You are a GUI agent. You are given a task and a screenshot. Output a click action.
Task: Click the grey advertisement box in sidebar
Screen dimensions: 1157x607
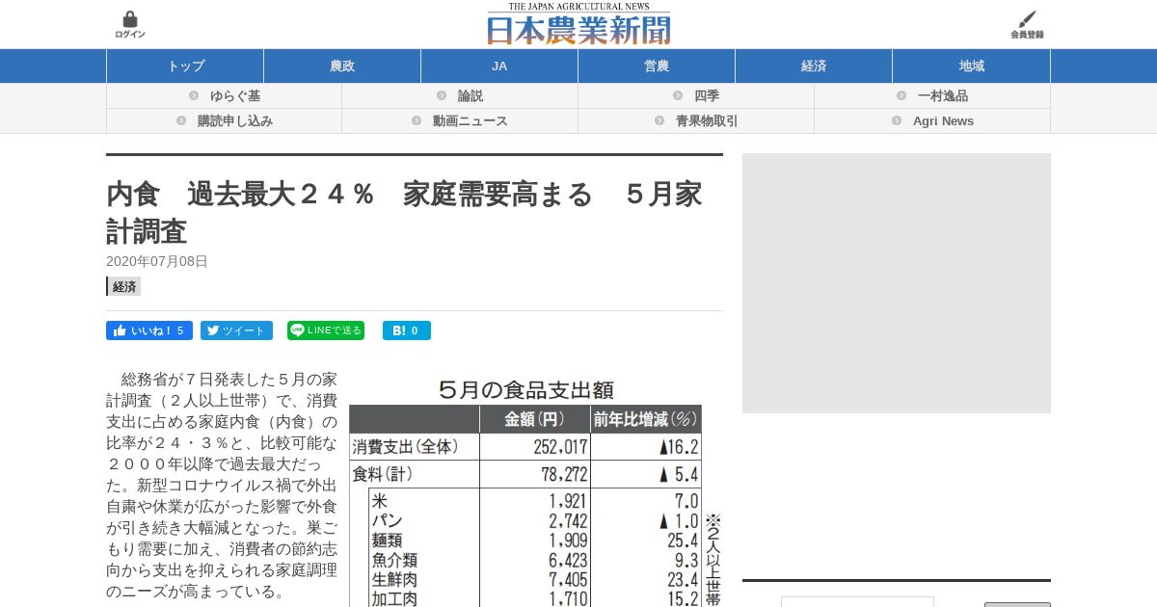(x=897, y=283)
